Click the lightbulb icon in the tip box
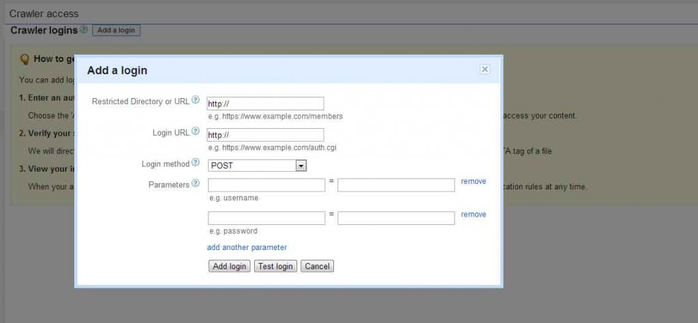 click(25, 59)
